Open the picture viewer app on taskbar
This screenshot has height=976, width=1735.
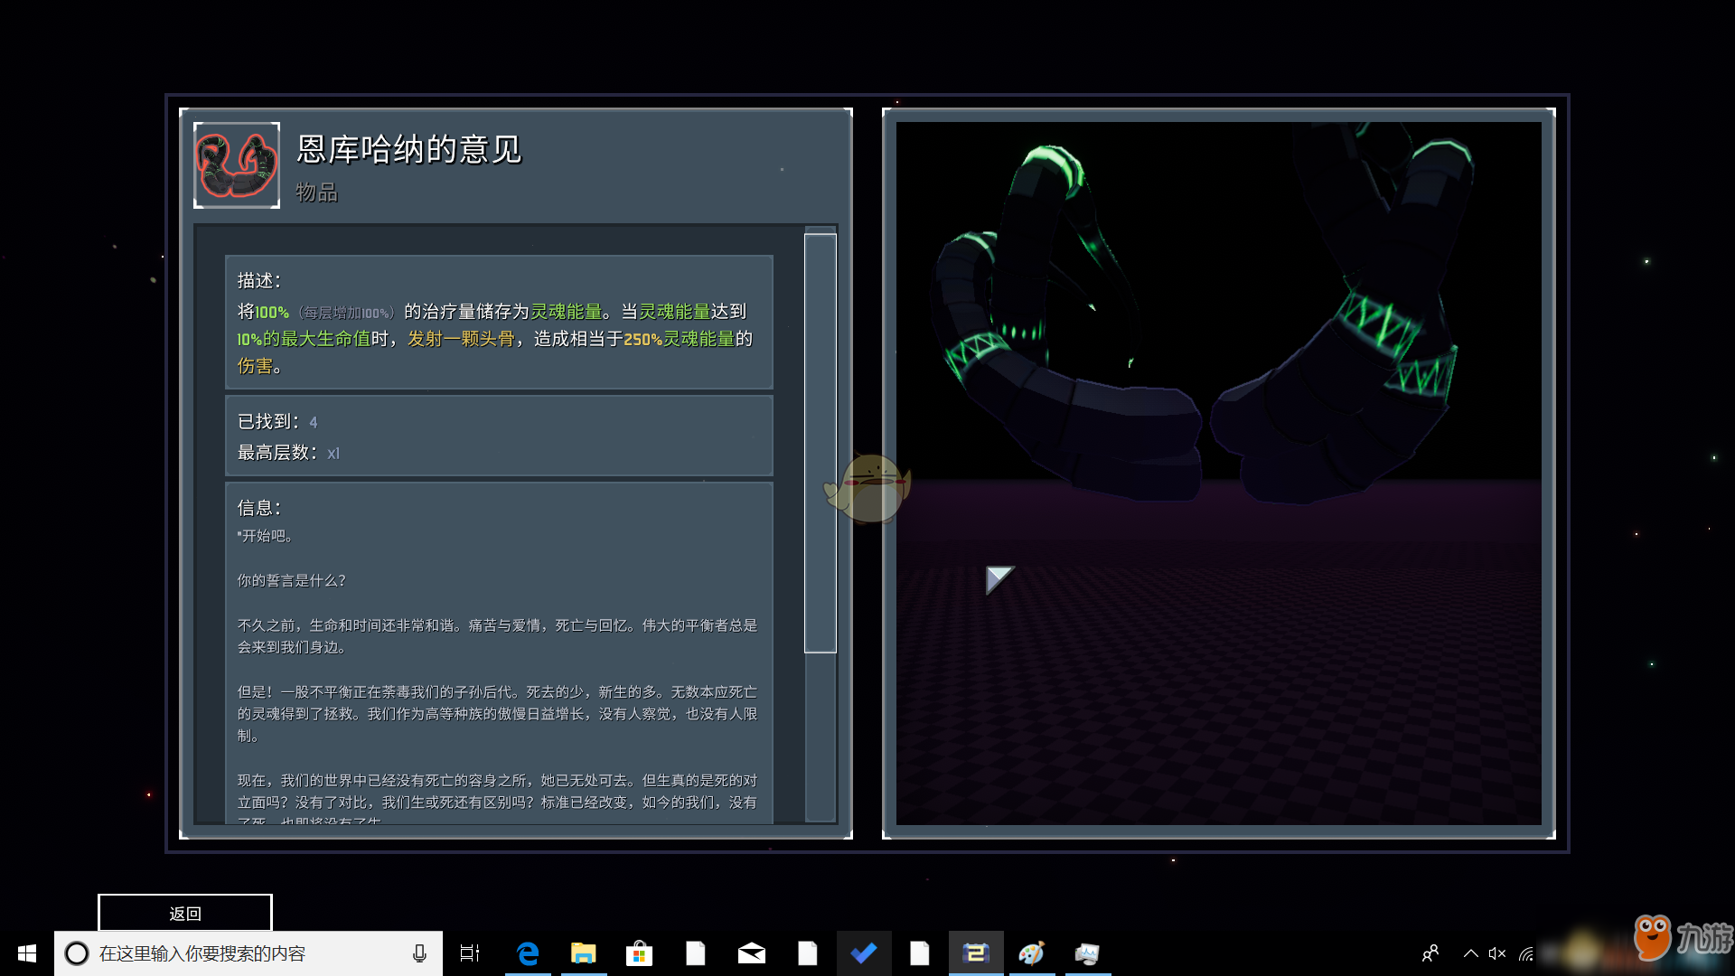(1088, 953)
